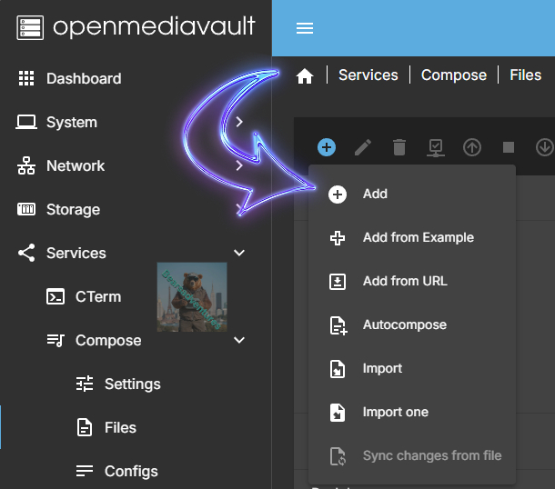Viewport: 555px width, 489px height.
Task: Click the blue plus Add toolbar icon
Action: [x=327, y=147]
